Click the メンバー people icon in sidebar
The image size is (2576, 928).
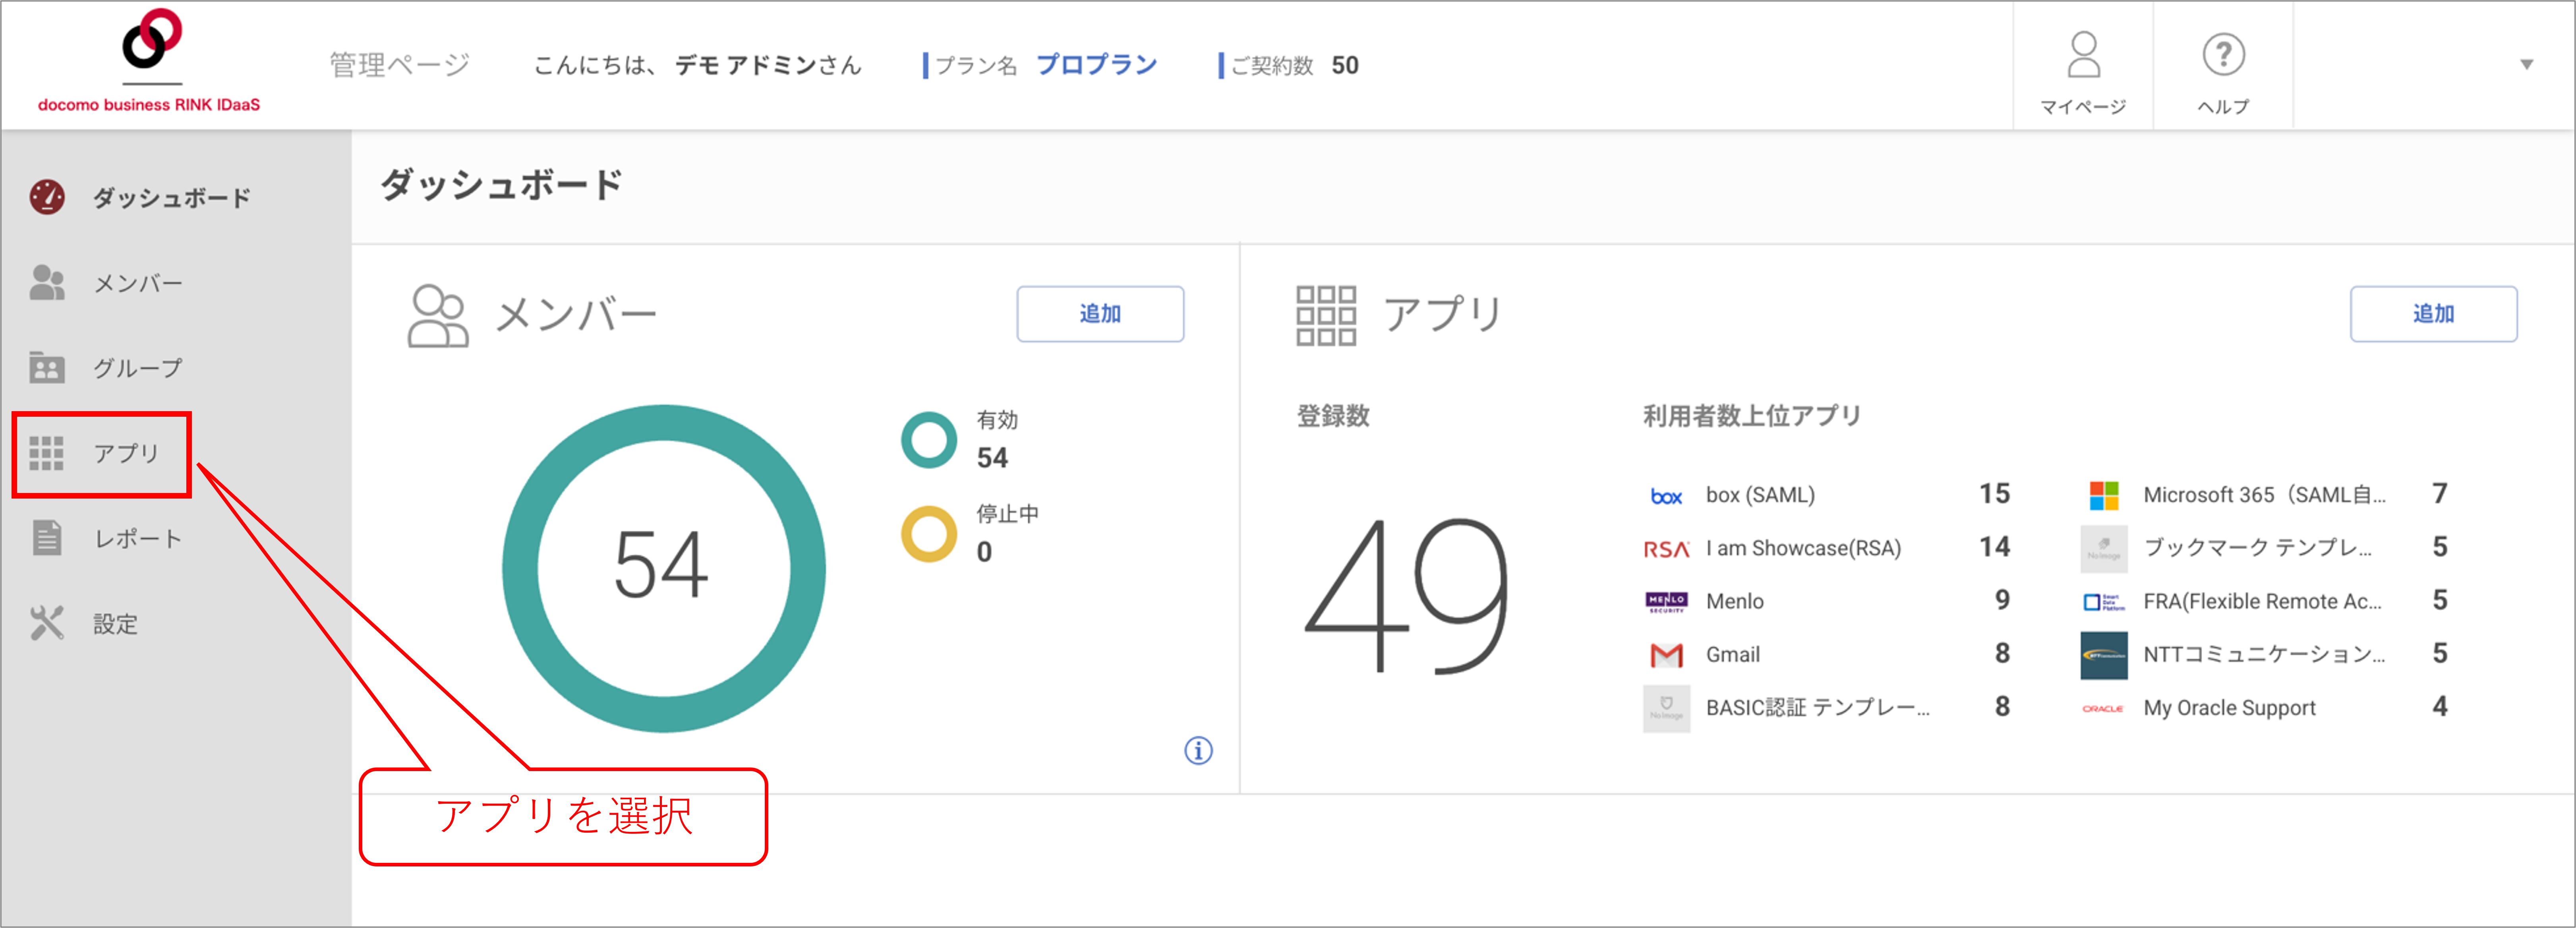pyautogui.click(x=47, y=283)
